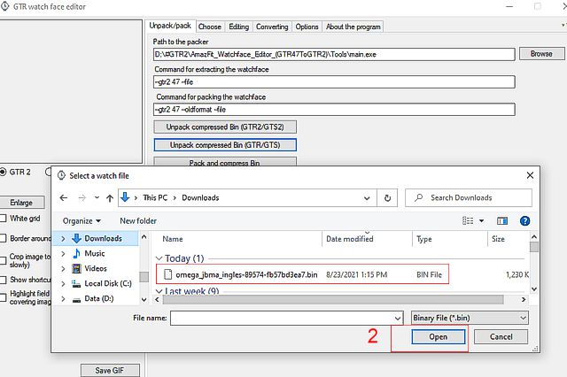The image size is (567, 377).
Task: Switch to the Choose tab
Action: coord(210,27)
